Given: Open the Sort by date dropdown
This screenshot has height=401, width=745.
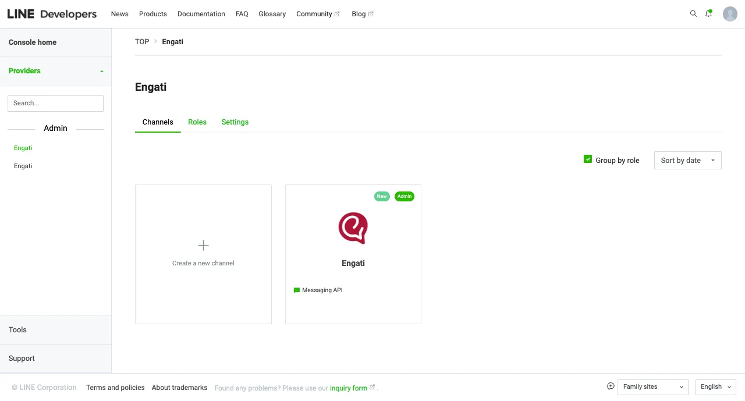Looking at the screenshot, I should pyautogui.click(x=687, y=161).
